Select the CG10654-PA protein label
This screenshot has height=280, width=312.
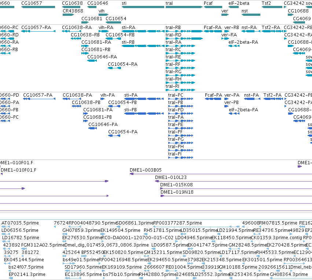(x=123, y=132)
